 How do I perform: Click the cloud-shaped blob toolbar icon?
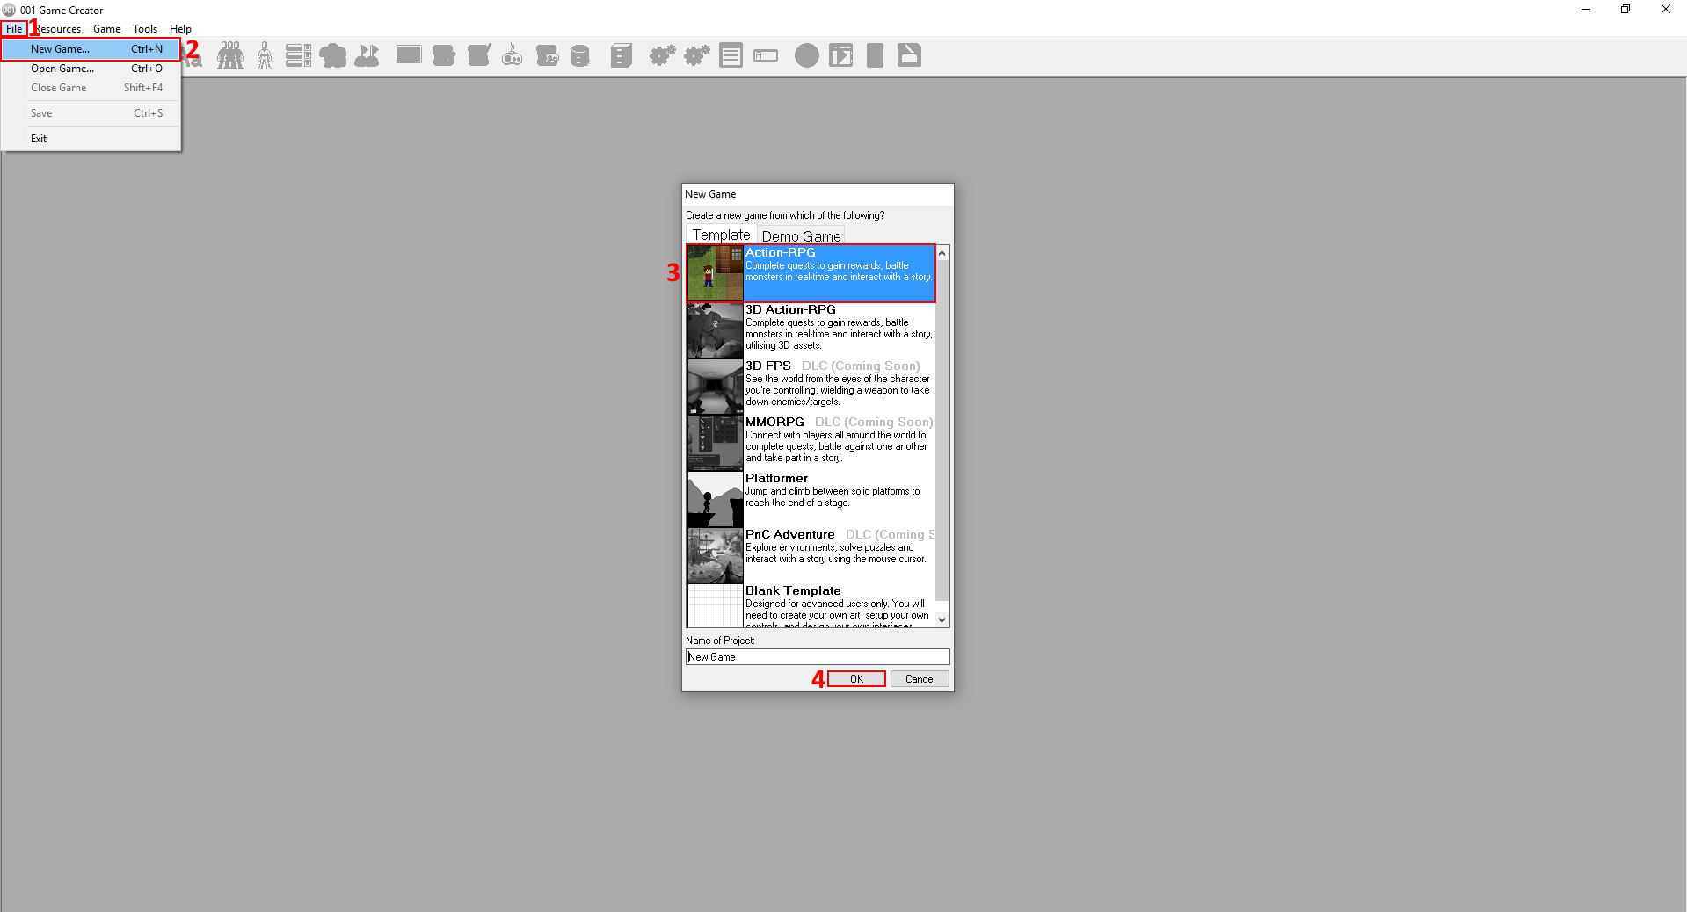tap(333, 56)
